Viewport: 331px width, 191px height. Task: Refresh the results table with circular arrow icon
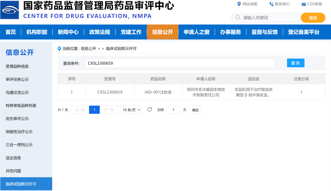point(150,109)
